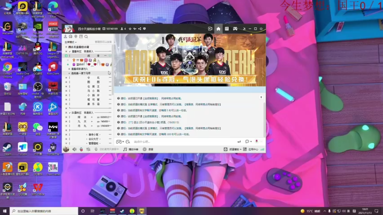The image size is (383, 215).
Task: Open the gamepad dropdown by the chat input
Action: [x=120, y=141]
